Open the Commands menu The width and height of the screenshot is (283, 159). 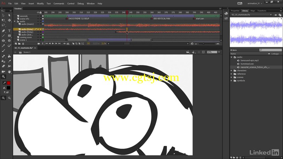click(59, 4)
